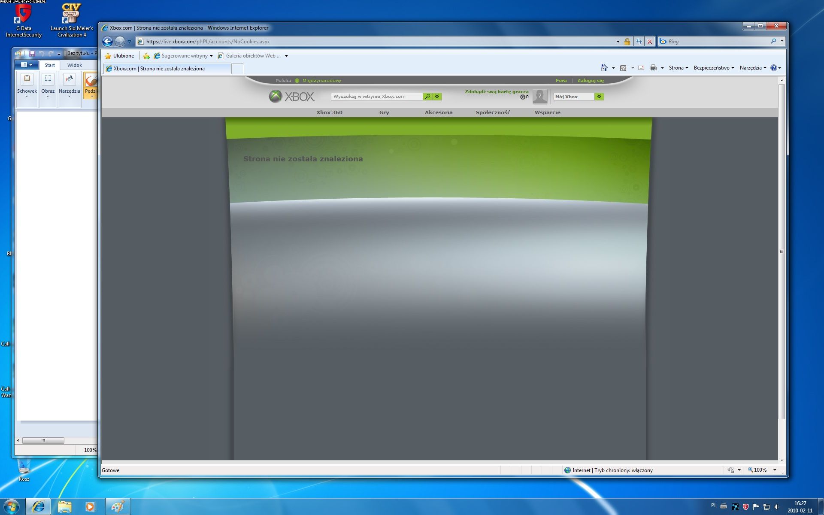Open a new blank browser tab
Screen dimensions: 824x515
tap(238, 69)
